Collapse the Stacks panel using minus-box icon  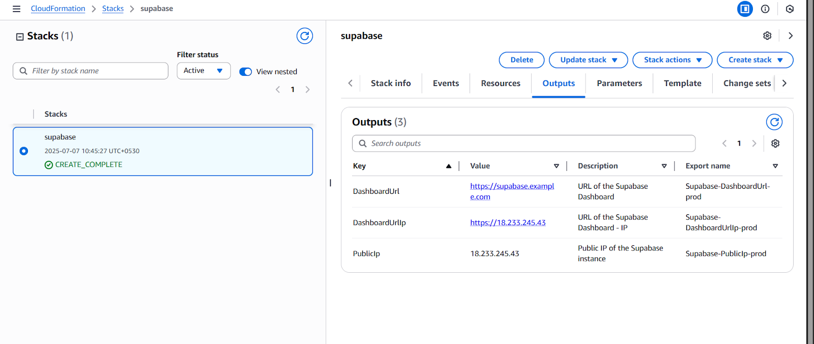20,37
